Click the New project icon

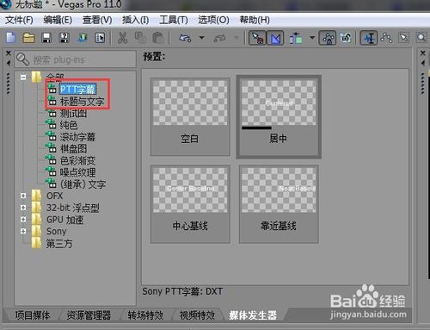pyautogui.click(x=10, y=38)
